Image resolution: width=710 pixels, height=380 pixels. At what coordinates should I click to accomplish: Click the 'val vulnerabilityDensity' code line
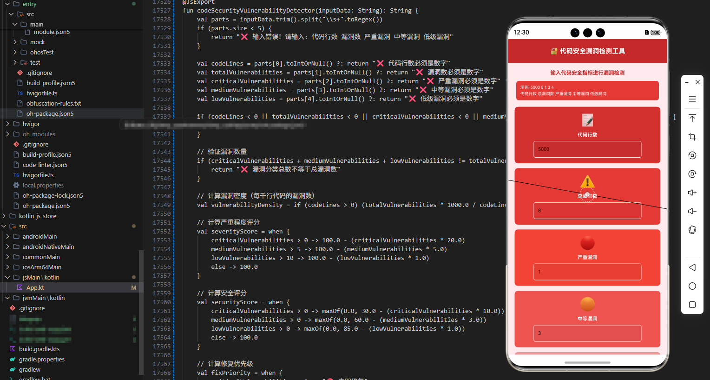click(x=351, y=205)
